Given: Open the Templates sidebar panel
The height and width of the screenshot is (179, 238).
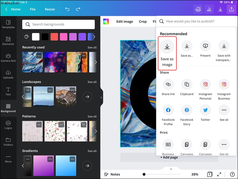Looking at the screenshot, I should point(8,24).
